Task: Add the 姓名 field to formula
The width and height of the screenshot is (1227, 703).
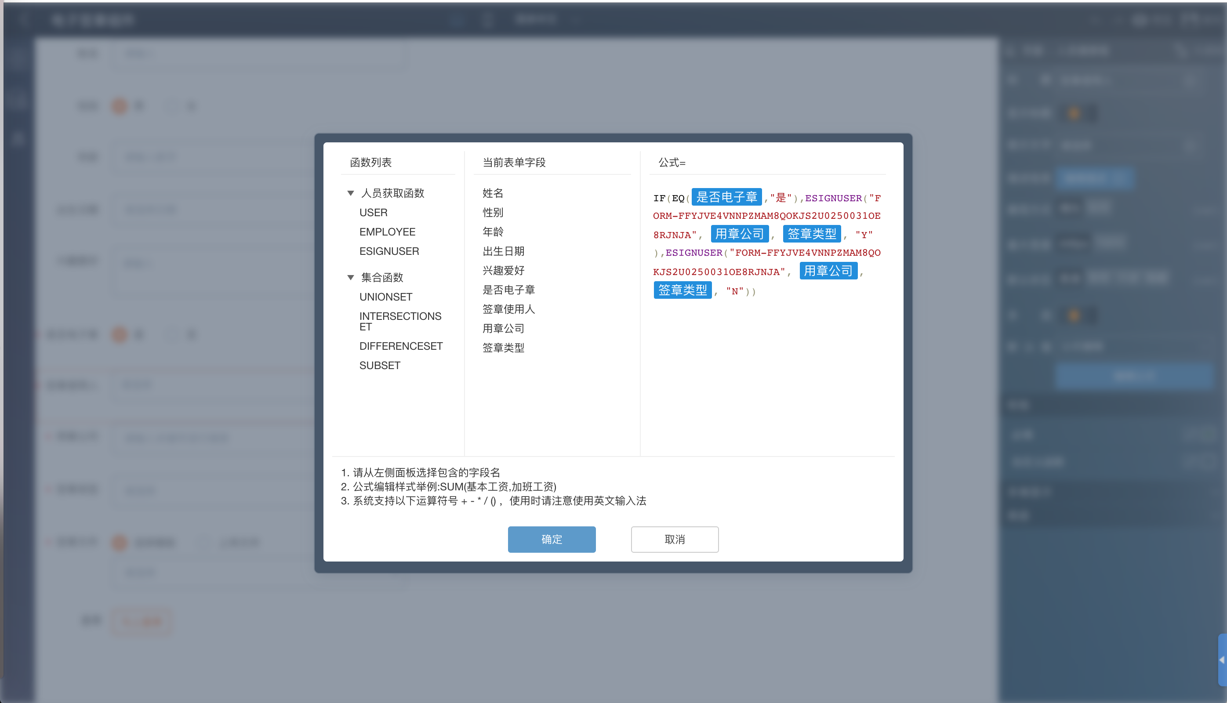Action: click(493, 193)
